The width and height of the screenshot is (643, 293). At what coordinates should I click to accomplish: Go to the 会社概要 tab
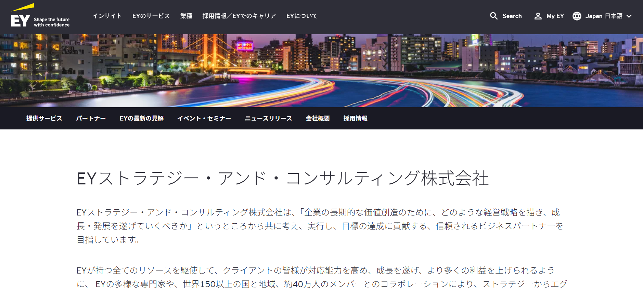[x=318, y=118]
